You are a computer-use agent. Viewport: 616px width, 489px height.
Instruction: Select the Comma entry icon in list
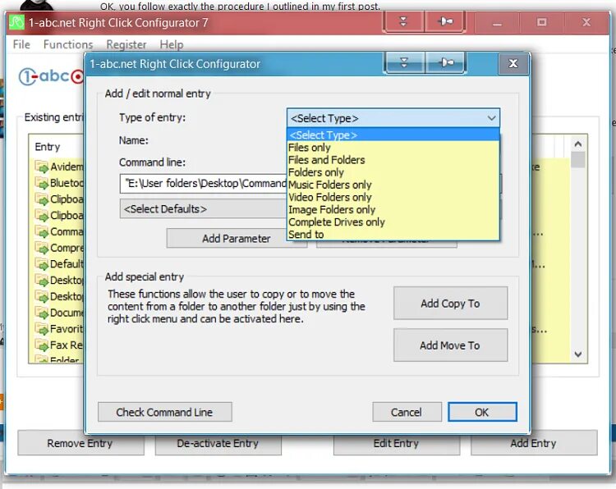coord(41,231)
